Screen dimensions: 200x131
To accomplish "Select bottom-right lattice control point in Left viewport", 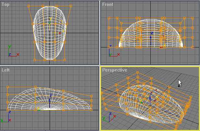I will [x=91, y=110].
